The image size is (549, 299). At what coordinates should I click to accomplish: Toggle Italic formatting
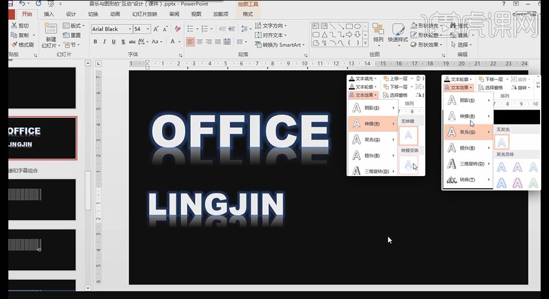[x=104, y=42]
